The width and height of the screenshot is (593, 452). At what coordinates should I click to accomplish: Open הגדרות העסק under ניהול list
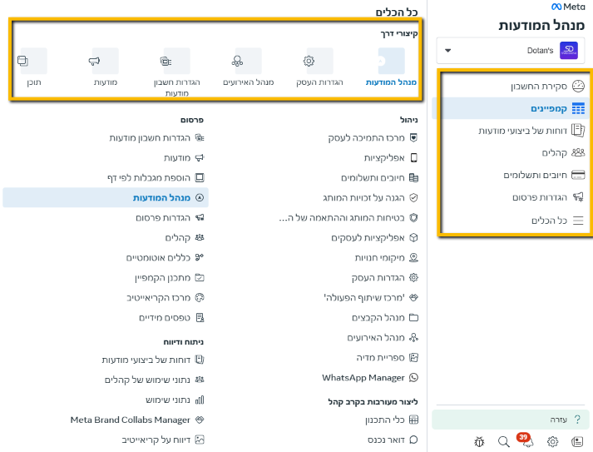click(x=384, y=278)
